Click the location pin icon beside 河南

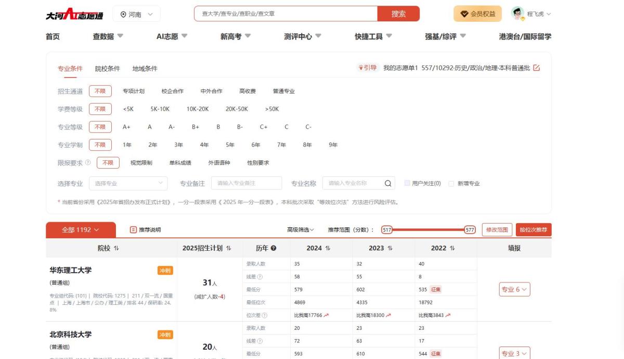point(123,14)
